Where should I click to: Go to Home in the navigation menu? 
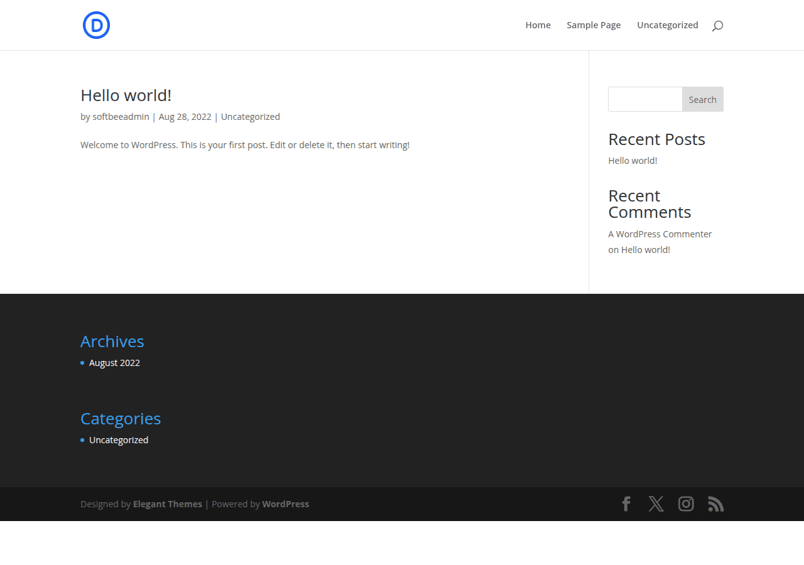(538, 25)
